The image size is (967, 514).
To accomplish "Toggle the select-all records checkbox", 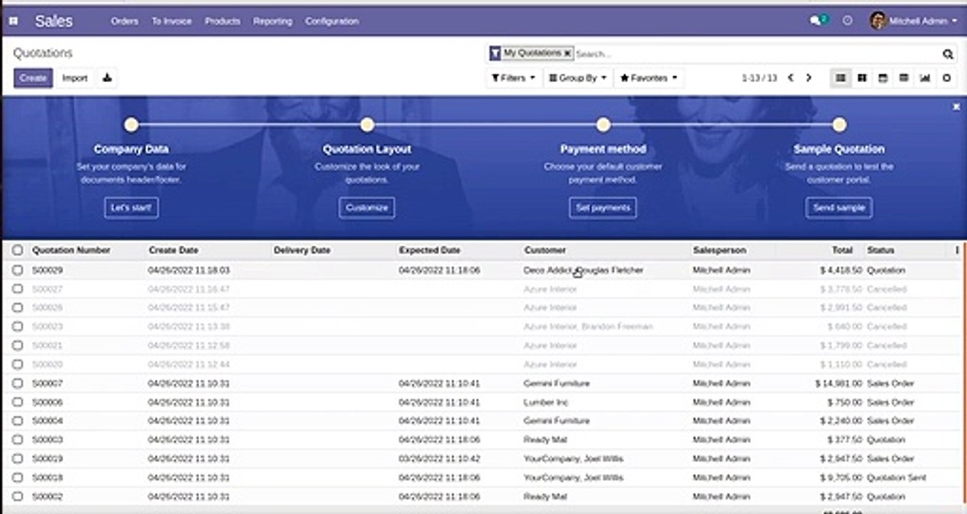I will [18, 250].
